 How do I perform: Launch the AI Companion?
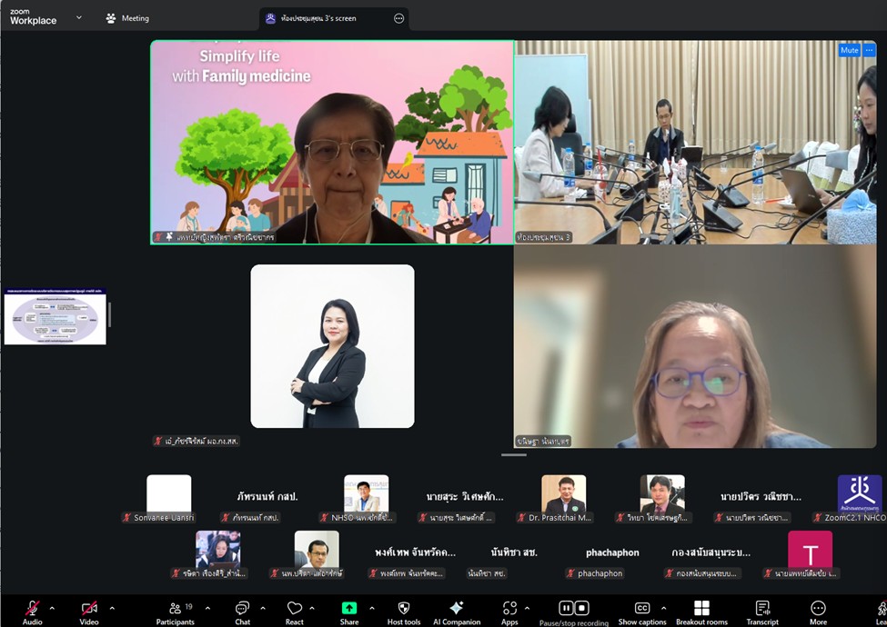[457, 608]
